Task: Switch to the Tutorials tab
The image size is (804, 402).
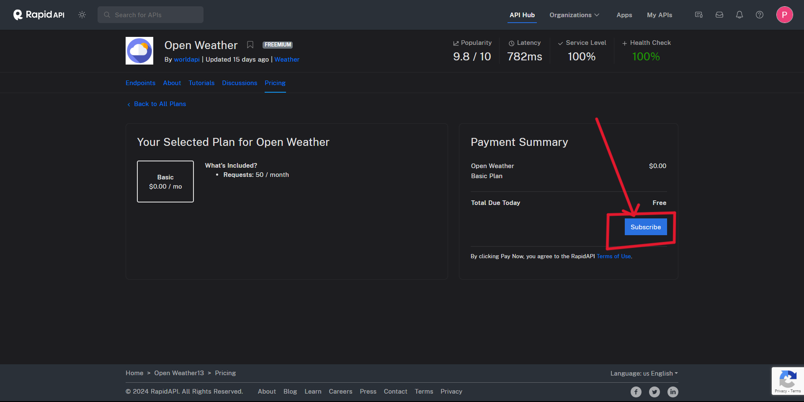Action: [x=201, y=83]
